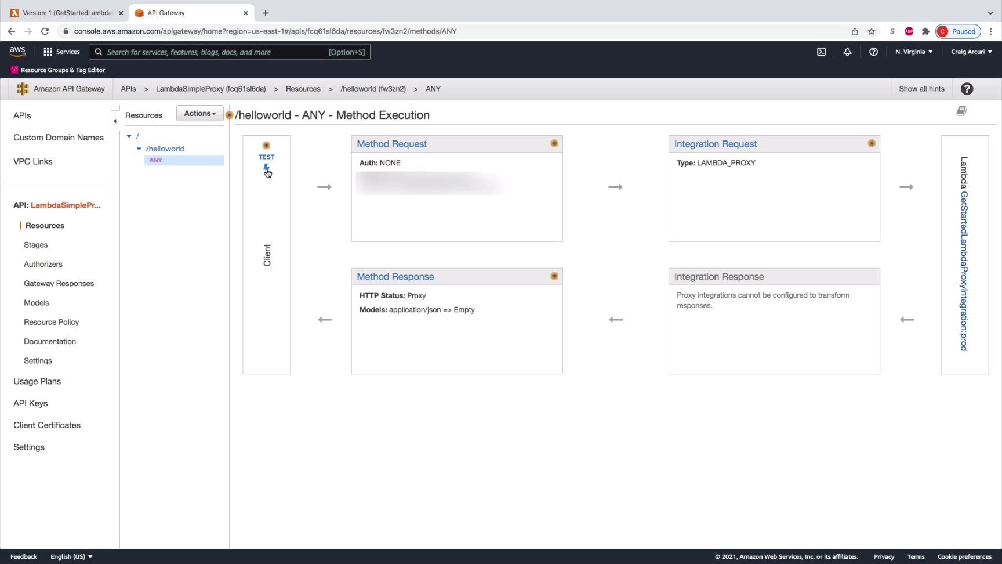Screen dimensions: 1002x564
Task: Open Resource Policy in the sidebar
Action: coord(51,322)
